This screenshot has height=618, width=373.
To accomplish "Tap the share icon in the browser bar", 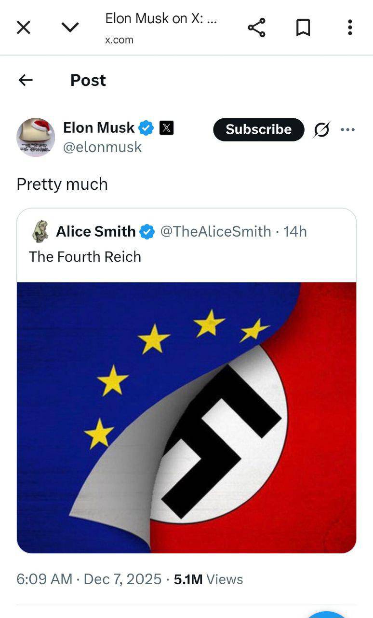I will (x=256, y=28).
